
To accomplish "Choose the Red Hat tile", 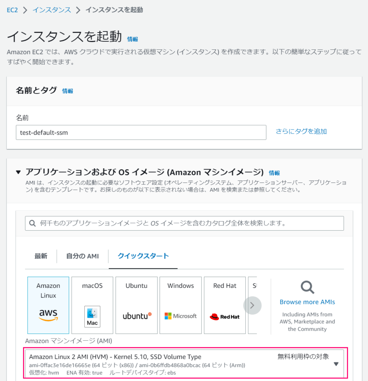I will click(225, 305).
